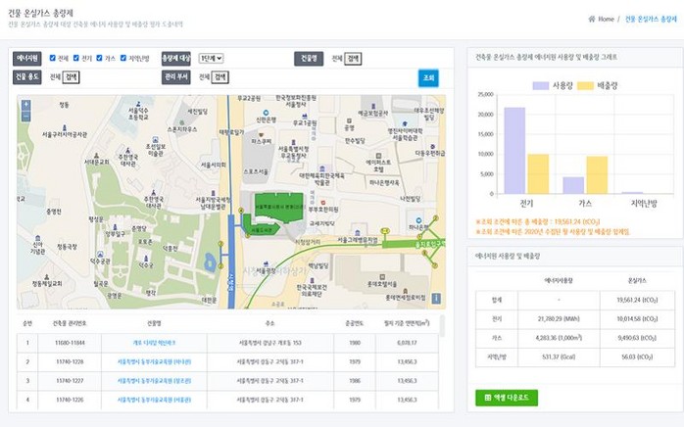Screen dimensions: 684x427
Task: Click the 신한은행 bank icon on map
Action: [266, 113]
